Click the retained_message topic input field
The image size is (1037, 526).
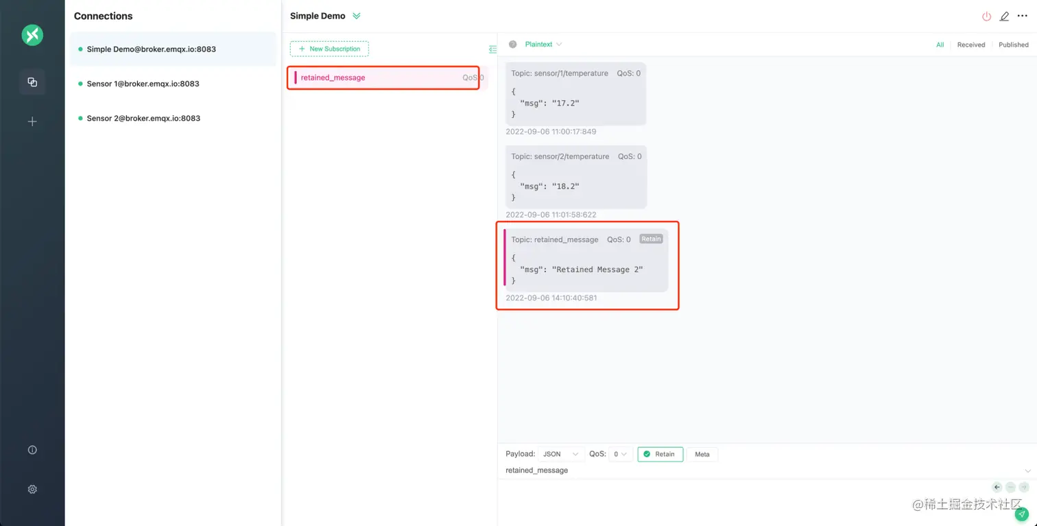point(763,470)
